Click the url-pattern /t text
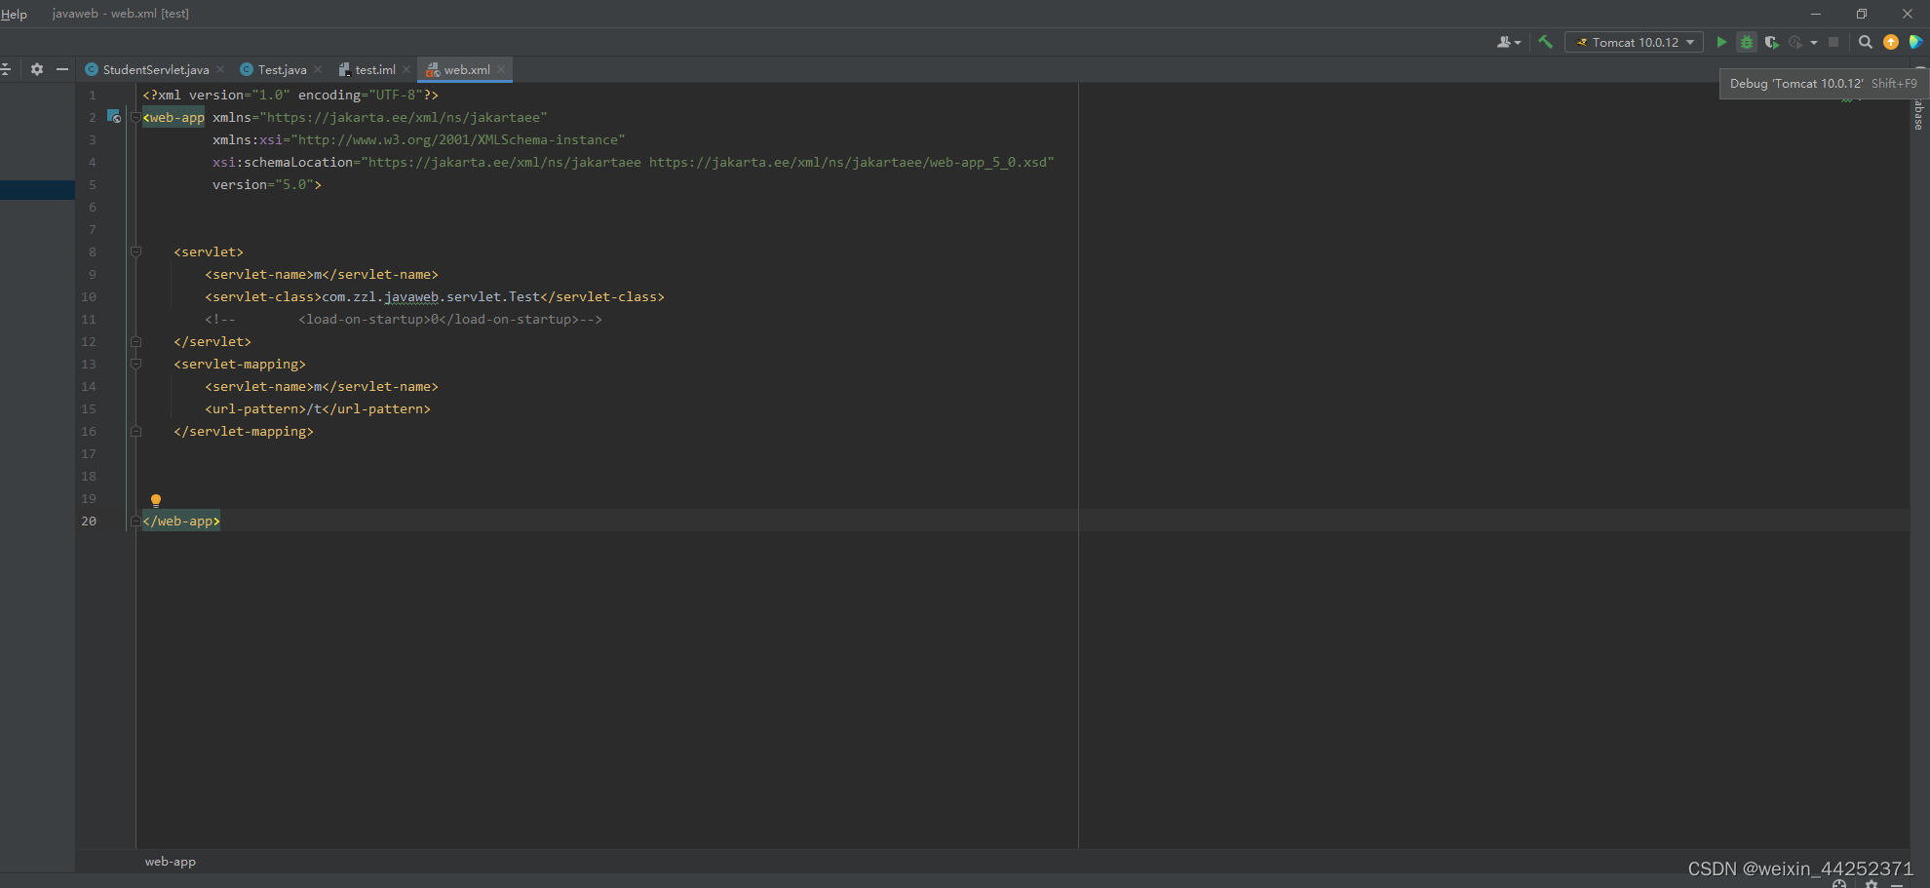 pyautogui.click(x=314, y=408)
